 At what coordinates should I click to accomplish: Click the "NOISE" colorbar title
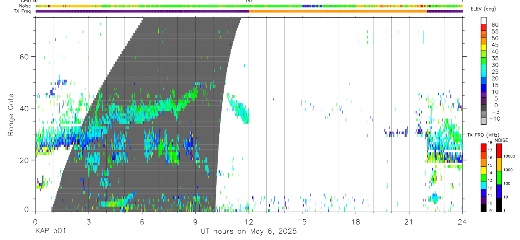501,141
